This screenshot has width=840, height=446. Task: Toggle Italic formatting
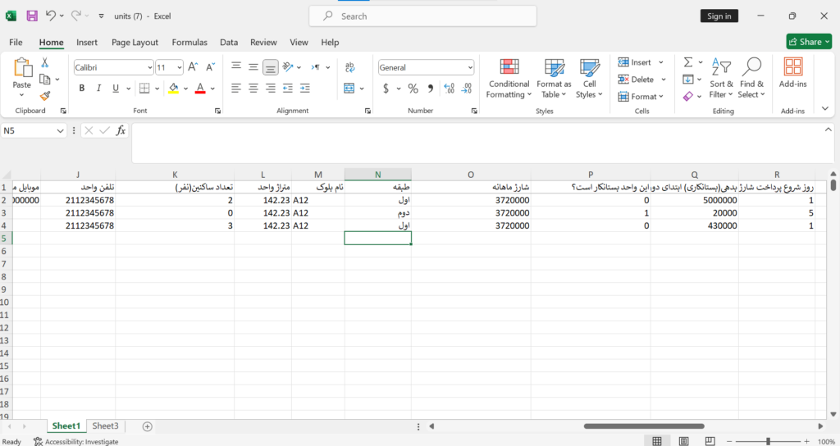(x=98, y=89)
